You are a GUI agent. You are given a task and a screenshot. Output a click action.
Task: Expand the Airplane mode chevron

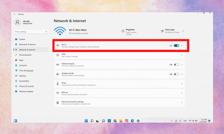pos(182,74)
